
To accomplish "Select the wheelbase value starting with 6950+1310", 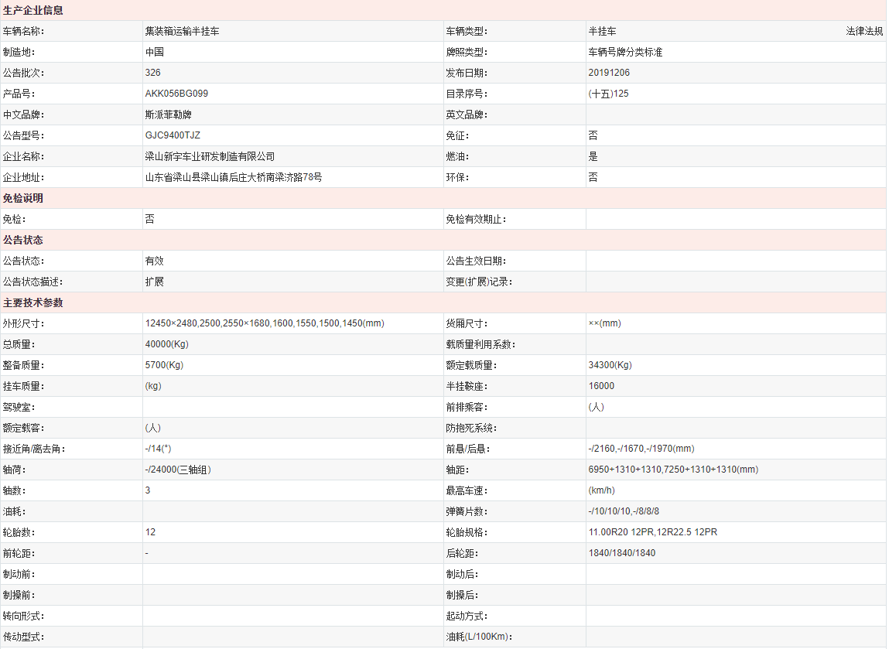I will pyautogui.click(x=672, y=470).
